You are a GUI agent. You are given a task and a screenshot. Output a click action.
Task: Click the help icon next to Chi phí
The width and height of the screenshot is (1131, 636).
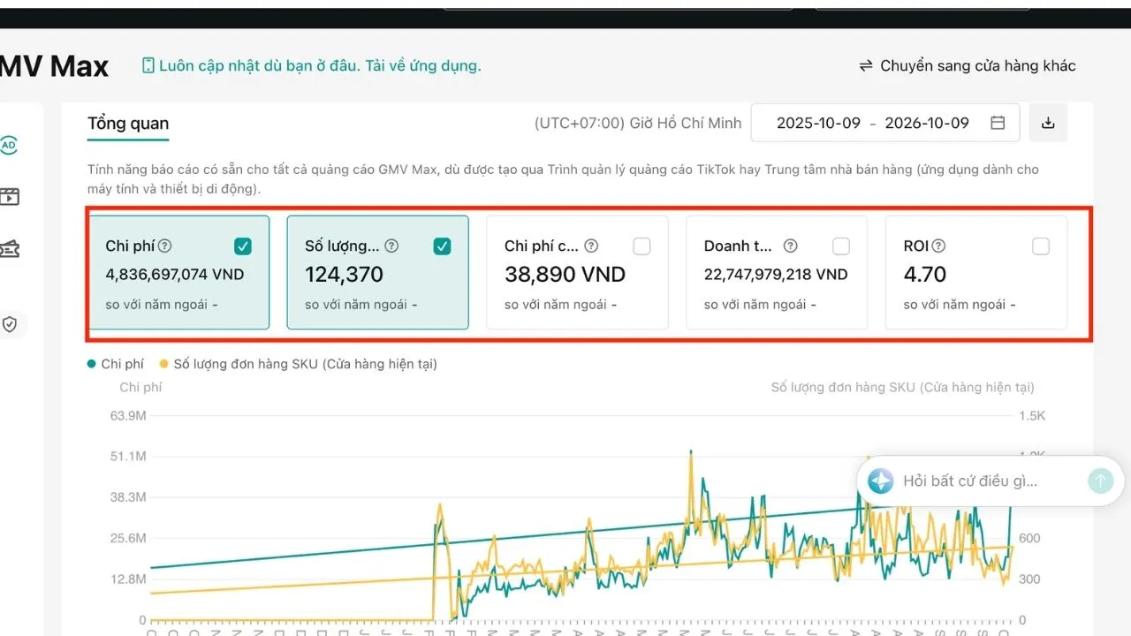(165, 246)
